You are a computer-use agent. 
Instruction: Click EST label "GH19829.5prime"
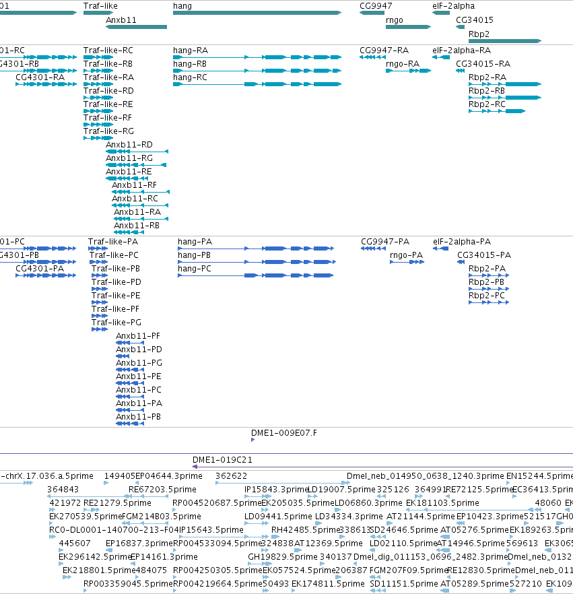[283, 557]
